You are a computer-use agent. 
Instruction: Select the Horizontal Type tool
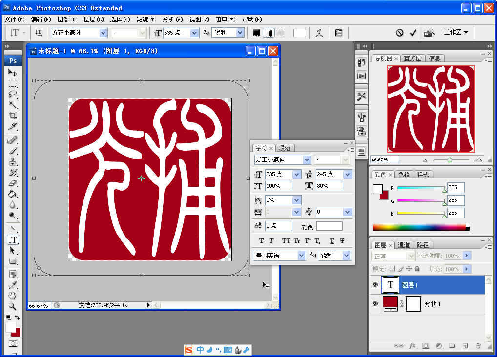14,239
